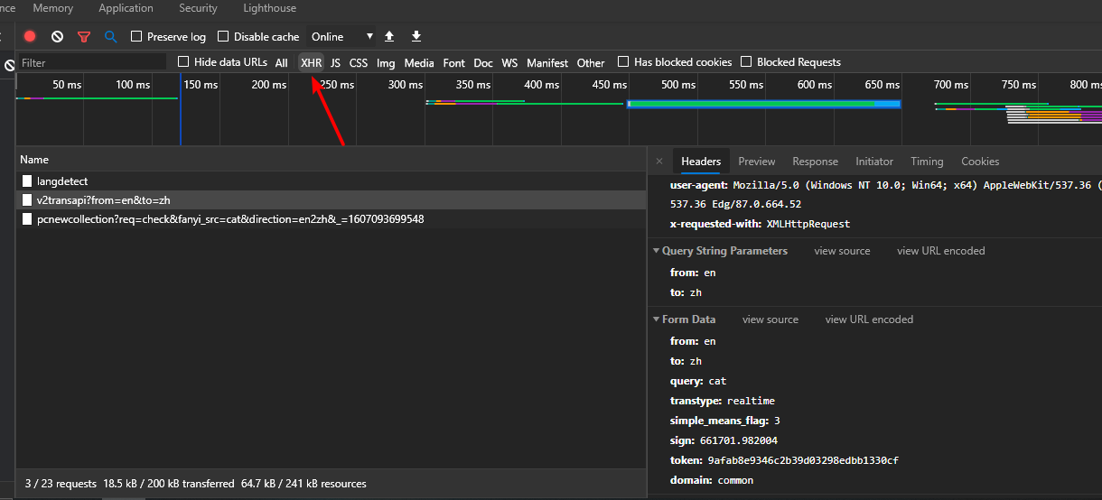Filter requests by Font
Image resolution: width=1102 pixels, height=500 pixels.
454,63
